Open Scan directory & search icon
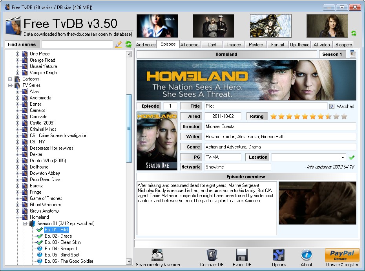365x271 pixels. coord(158,255)
